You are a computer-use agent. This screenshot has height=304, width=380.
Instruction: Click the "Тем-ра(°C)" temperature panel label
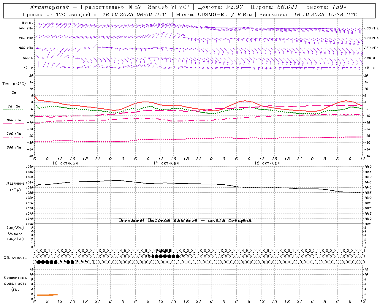[x=14, y=84]
